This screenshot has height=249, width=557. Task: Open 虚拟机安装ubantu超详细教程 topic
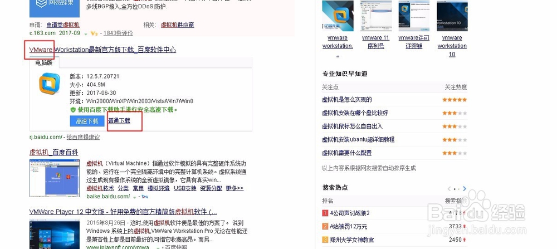pos(358,140)
